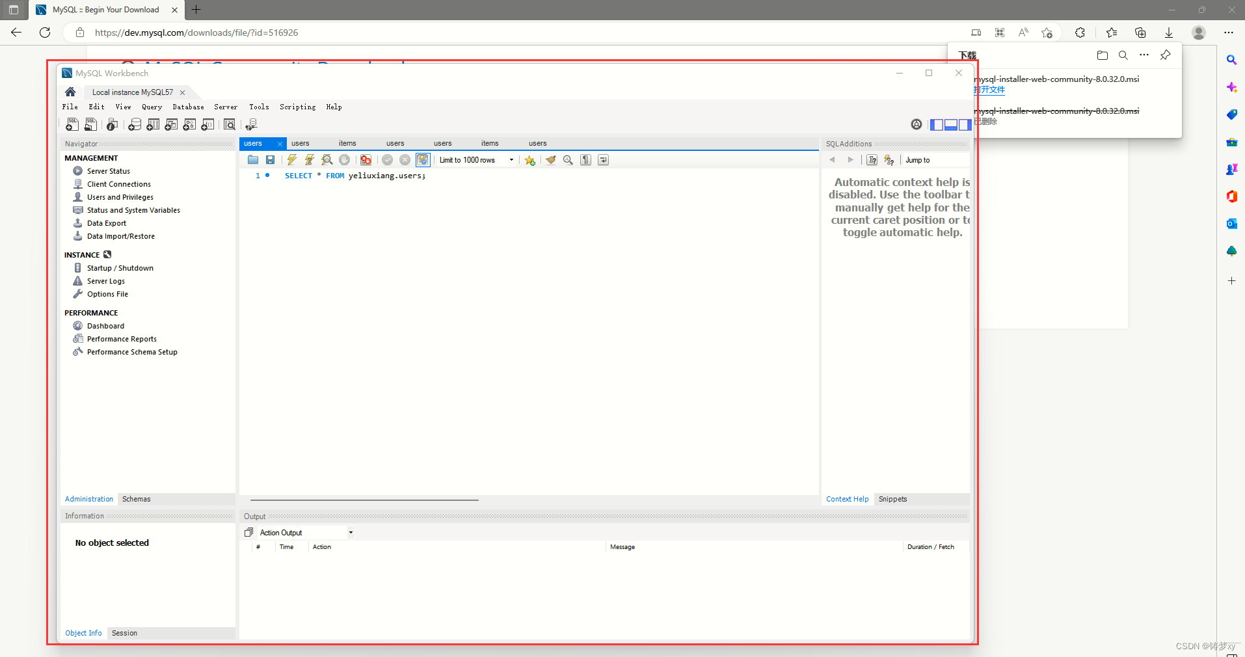
Task: Run Explain on statement under cursor
Action: coord(327,160)
